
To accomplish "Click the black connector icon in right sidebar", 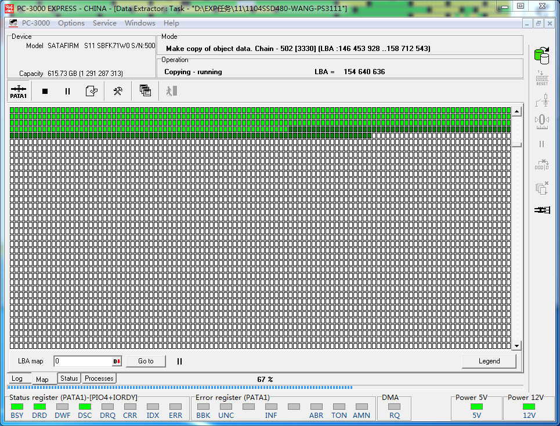I will coord(542,209).
